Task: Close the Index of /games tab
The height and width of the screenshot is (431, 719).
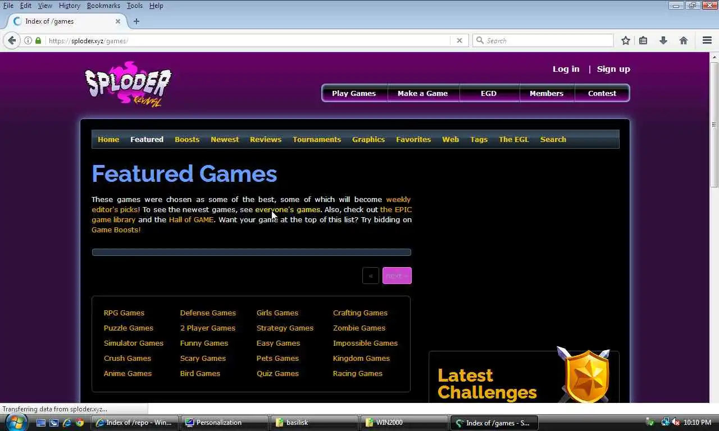Action: [118, 21]
